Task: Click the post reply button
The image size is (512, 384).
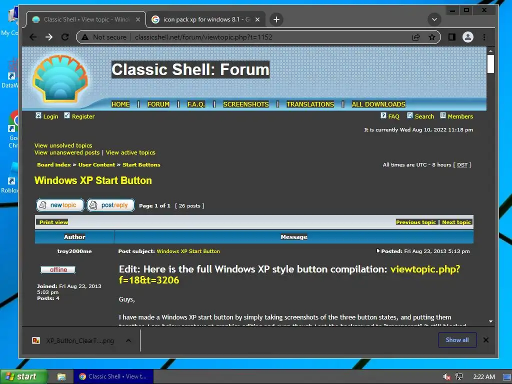Action: (110, 205)
